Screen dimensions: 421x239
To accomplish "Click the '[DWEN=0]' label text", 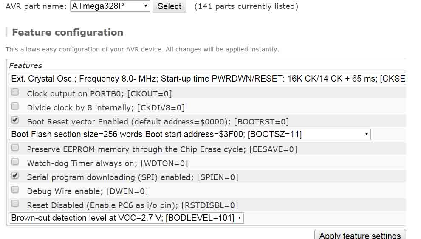I will point(127,191).
